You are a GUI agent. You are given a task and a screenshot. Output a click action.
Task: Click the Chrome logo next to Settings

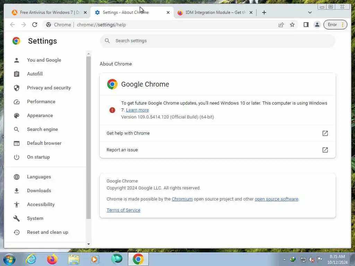[16, 41]
